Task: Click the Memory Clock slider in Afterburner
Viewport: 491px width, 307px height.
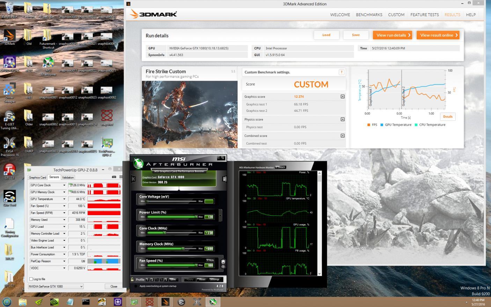Action: pyautogui.click(x=172, y=249)
